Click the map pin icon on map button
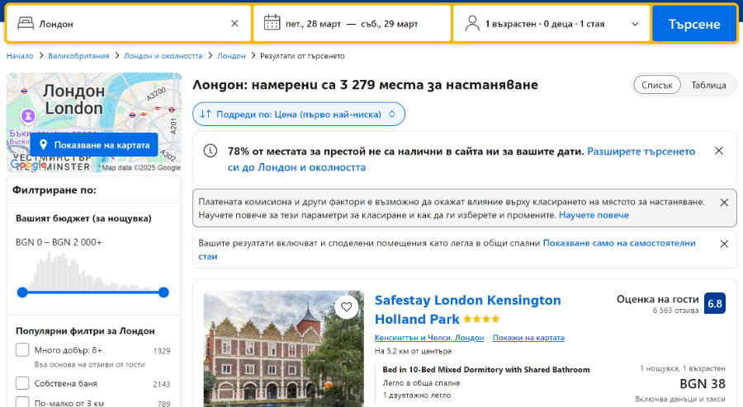The image size is (743, 407). pyautogui.click(x=43, y=145)
